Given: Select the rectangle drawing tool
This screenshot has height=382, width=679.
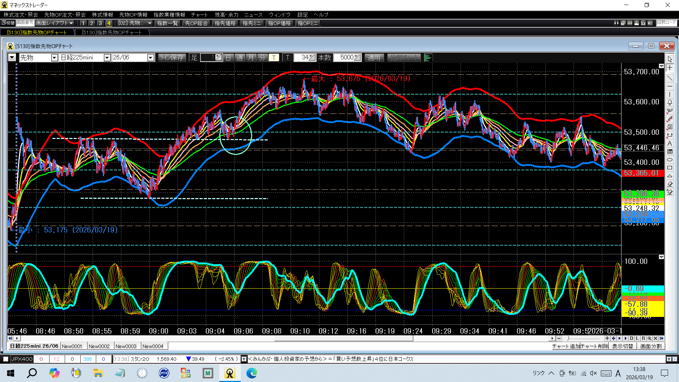Looking at the screenshot, I should [670, 168].
